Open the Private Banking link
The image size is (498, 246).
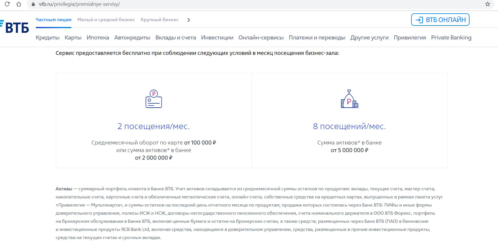point(451,37)
